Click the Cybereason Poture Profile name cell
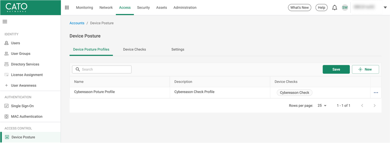The image size is (390, 143). 120,92
